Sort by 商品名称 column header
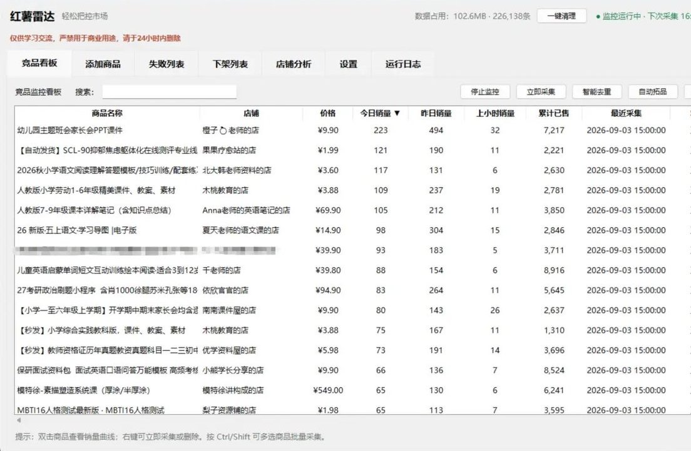This screenshot has height=451, width=691. tap(107, 113)
